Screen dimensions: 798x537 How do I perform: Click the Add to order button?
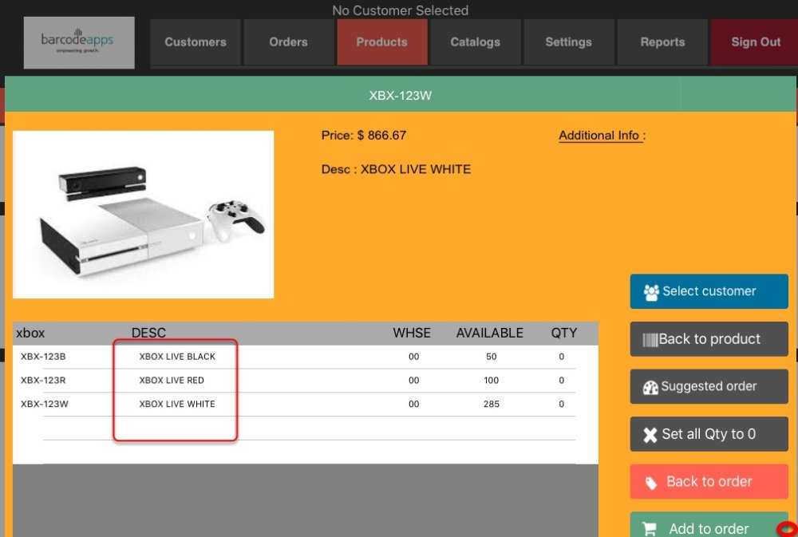(709, 525)
